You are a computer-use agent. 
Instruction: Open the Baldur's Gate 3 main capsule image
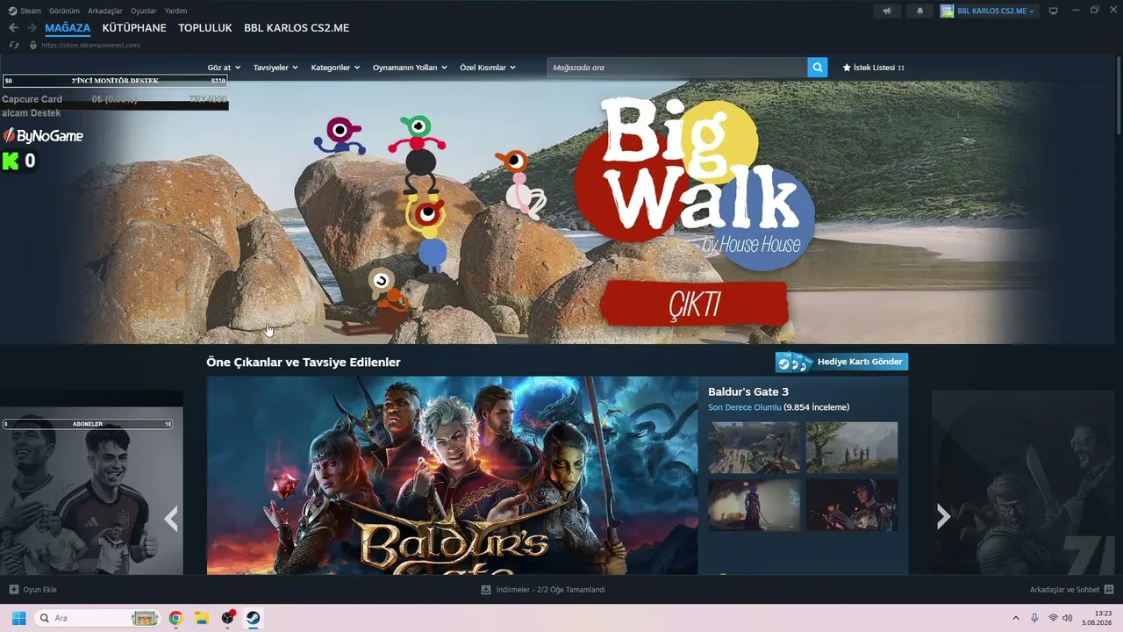click(x=452, y=476)
